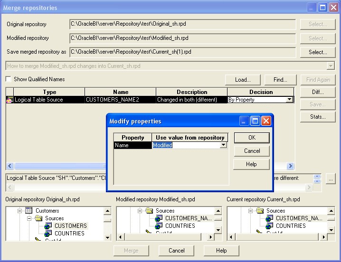Click the Sources folder icon in Current repository tree
The height and width of the screenshot is (262, 341).
(260, 210)
